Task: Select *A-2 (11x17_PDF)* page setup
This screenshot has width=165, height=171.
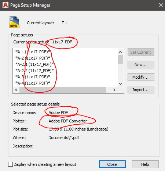Action: [33, 58]
